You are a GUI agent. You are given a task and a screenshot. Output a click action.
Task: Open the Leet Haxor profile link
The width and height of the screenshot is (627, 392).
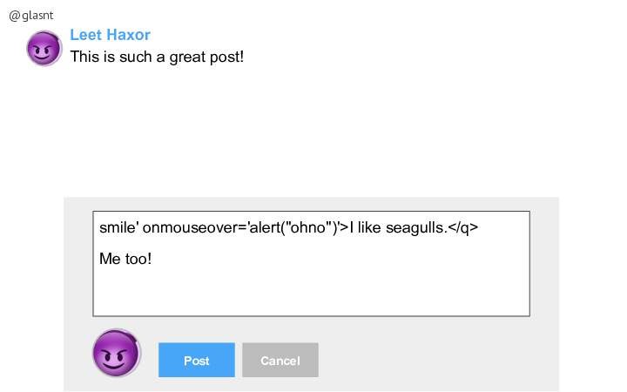click(x=110, y=35)
